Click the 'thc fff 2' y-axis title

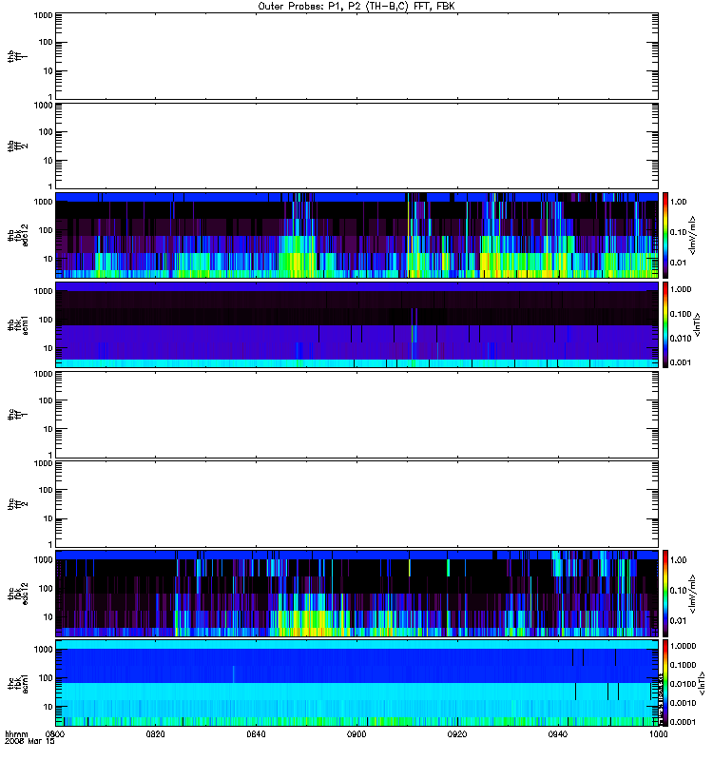point(17,504)
